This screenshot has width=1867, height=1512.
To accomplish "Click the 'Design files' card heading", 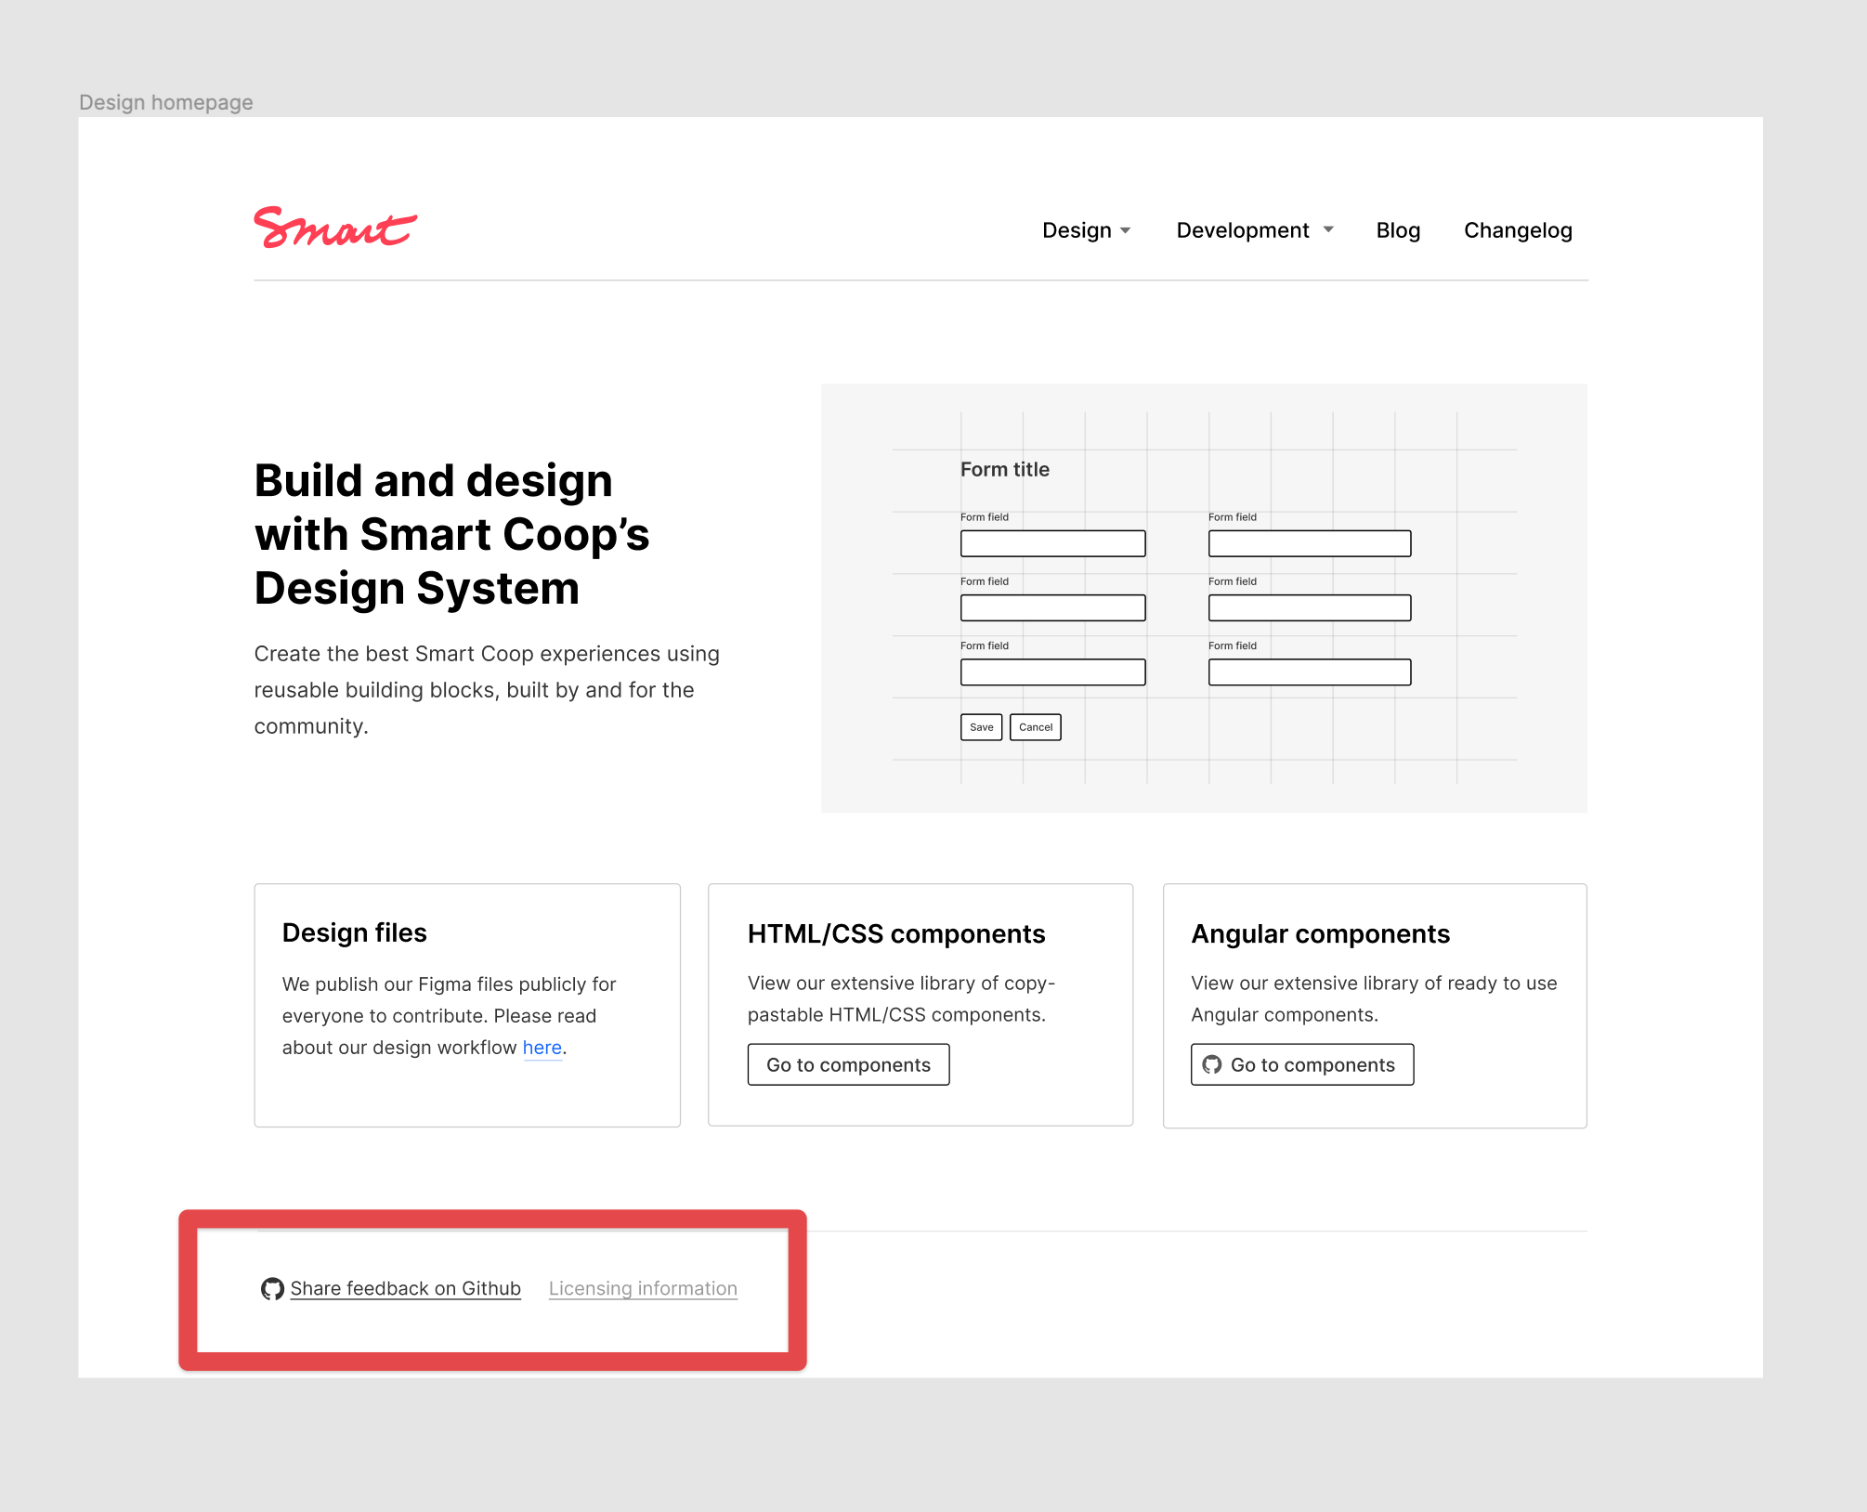I will 354,932.
